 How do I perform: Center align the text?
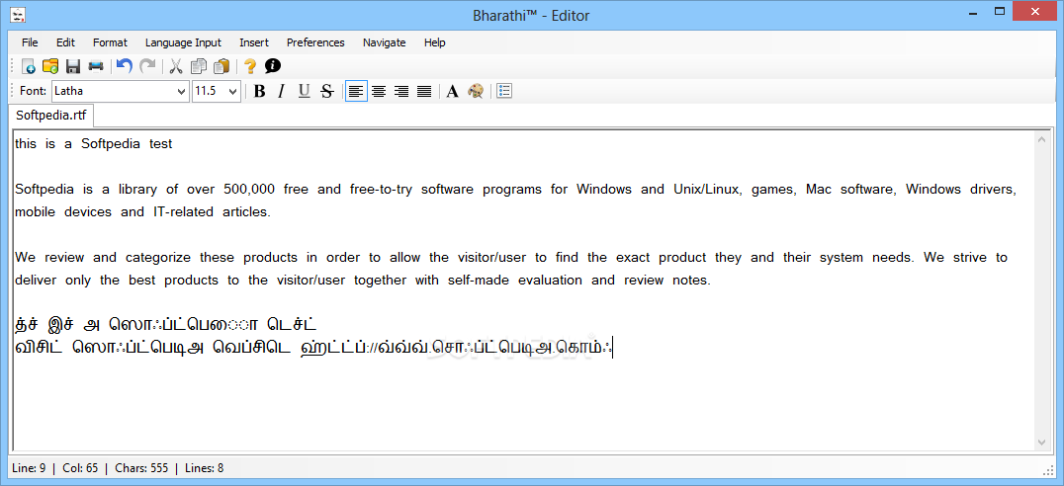click(x=379, y=91)
